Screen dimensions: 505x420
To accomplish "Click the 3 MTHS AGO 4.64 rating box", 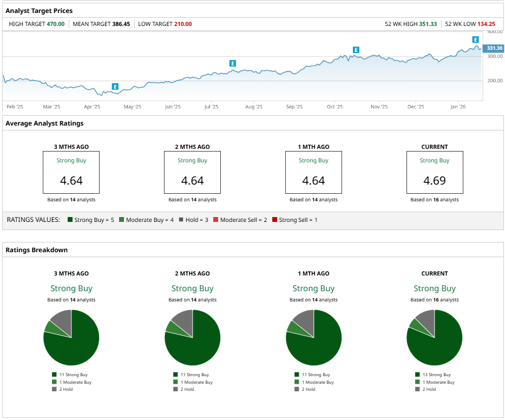I will coord(71,172).
